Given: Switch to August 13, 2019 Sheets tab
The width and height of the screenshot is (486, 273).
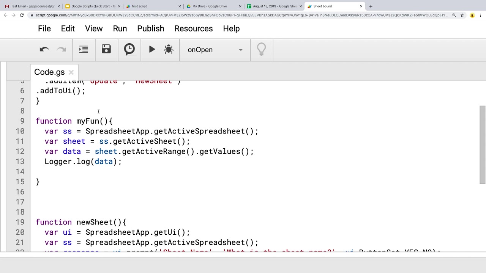Looking at the screenshot, I should [x=275, y=6].
